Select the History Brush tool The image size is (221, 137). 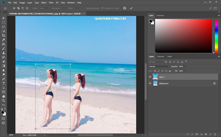(x=3, y=57)
